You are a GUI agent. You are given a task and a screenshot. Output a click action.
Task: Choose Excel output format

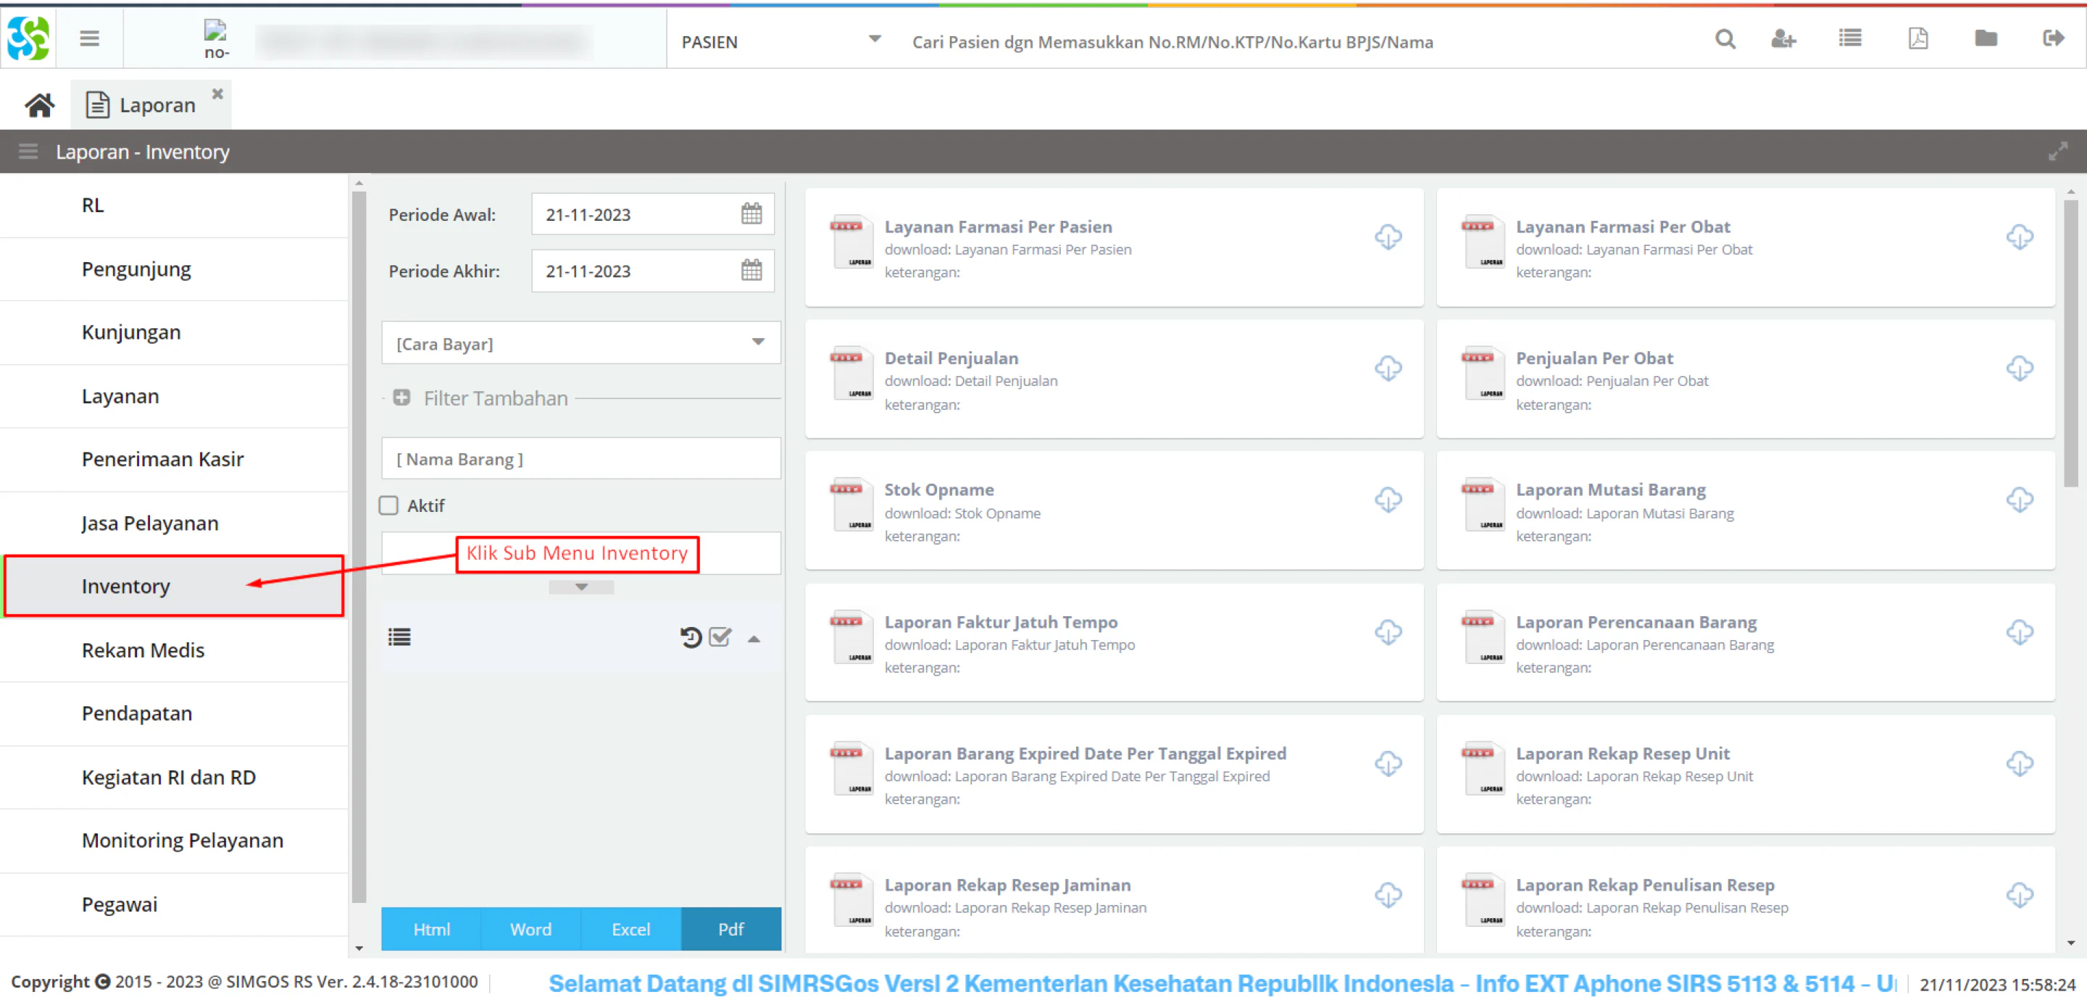630,929
